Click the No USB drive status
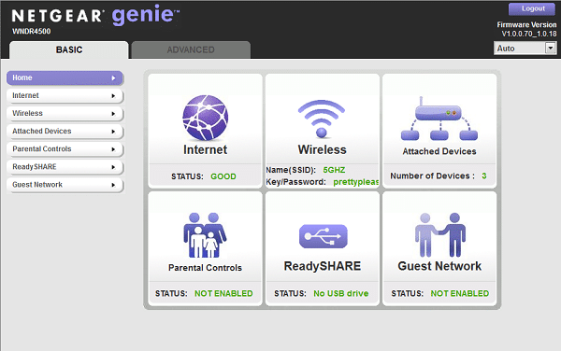Screen dimensions: 561x351 point(341,293)
